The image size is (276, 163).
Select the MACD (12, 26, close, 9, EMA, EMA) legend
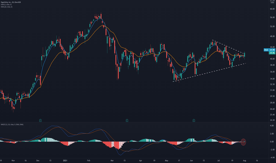(x=12, y=124)
